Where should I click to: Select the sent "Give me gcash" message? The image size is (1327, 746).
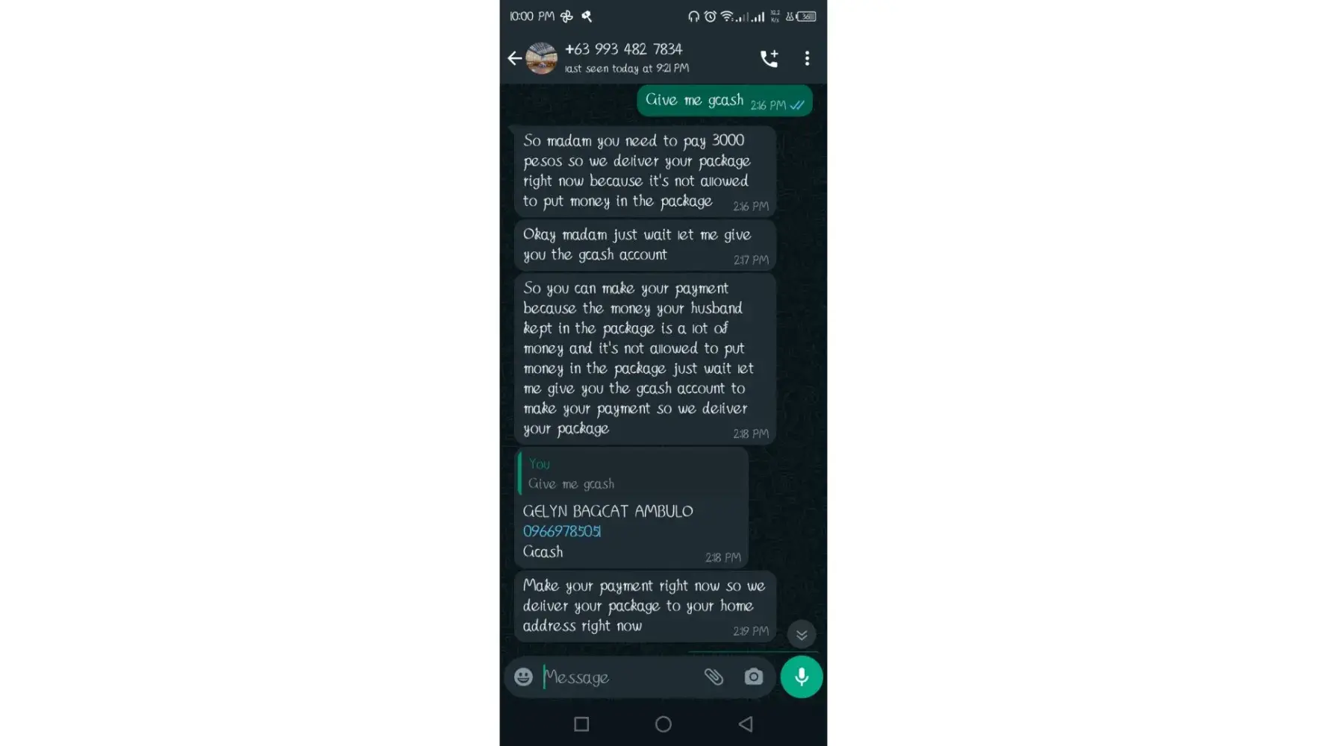[x=724, y=101]
